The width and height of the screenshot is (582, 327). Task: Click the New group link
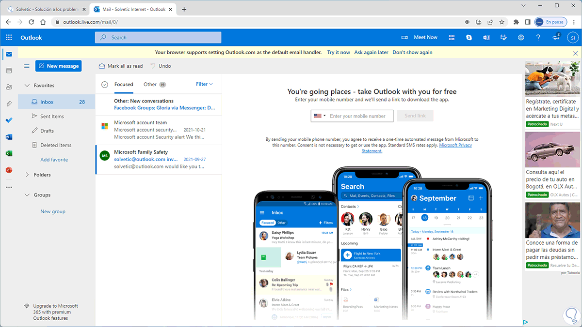[x=53, y=212]
